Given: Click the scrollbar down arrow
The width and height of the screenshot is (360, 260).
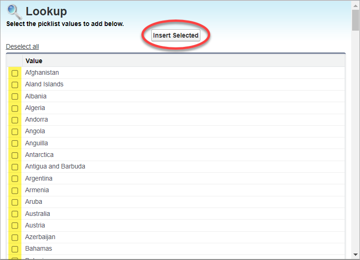Looking at the screenshot, I should 356,254.
